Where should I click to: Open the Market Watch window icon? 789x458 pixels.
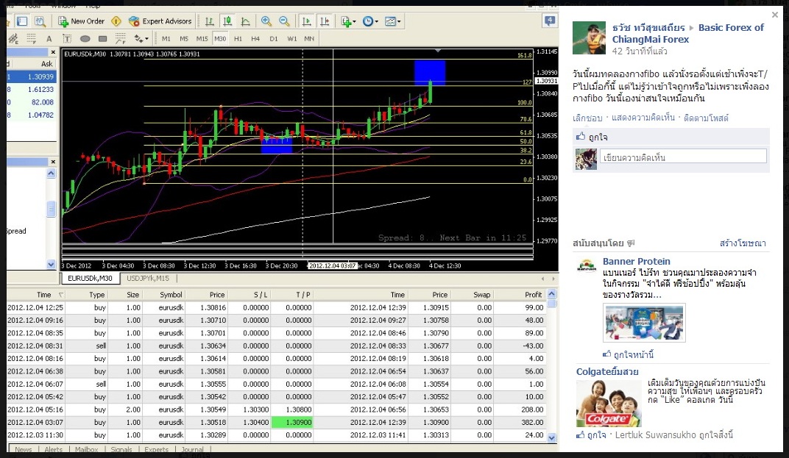22,21
